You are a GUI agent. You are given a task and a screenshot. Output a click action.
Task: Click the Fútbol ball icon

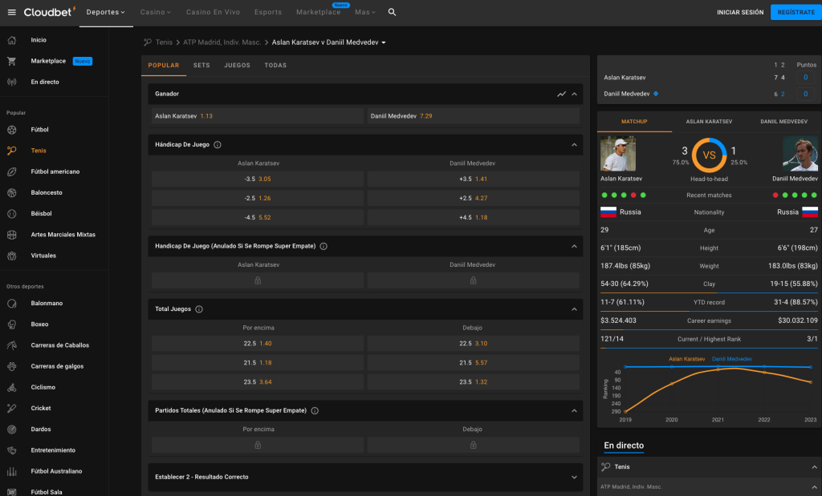click(x=11, y=130)
